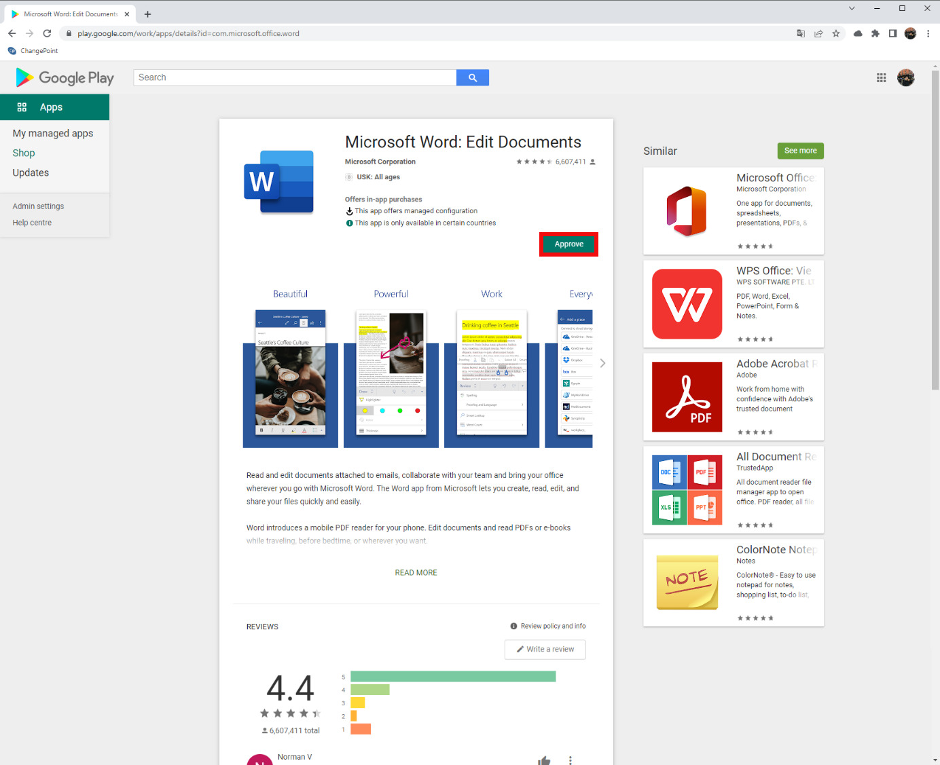Open the Google apps grid launcher
Screen dimensions: 940x765
pyautogui.click(x=881, y=77)
